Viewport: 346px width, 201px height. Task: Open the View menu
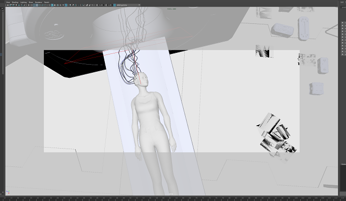point(8,2)
